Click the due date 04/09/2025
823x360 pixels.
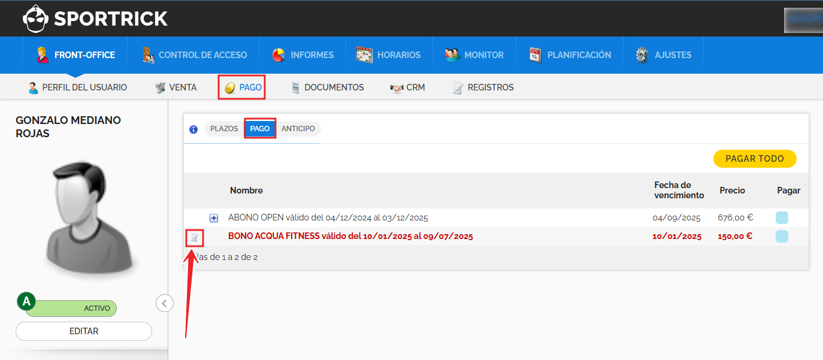point(677,218)
